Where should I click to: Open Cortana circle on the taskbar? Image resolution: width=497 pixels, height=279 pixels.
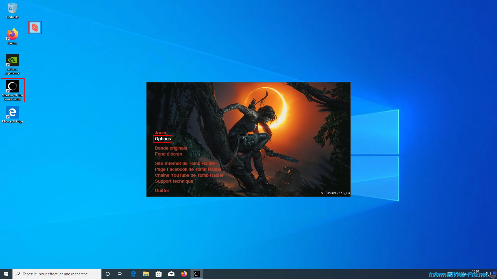click(x=108, y=274)
